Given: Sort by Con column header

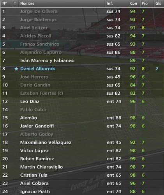Looking at the screenshot, I should click(134, 4).
